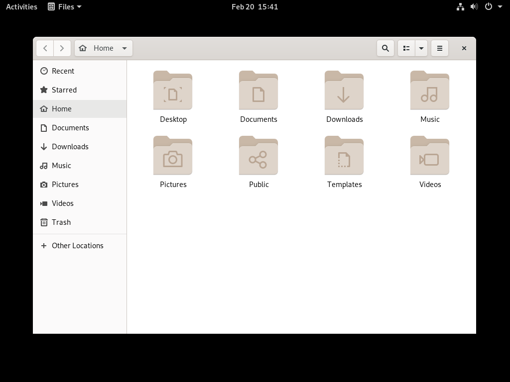The image size is (510, 382).
Task: Click the power icon in the top bar
Action: 489,7
